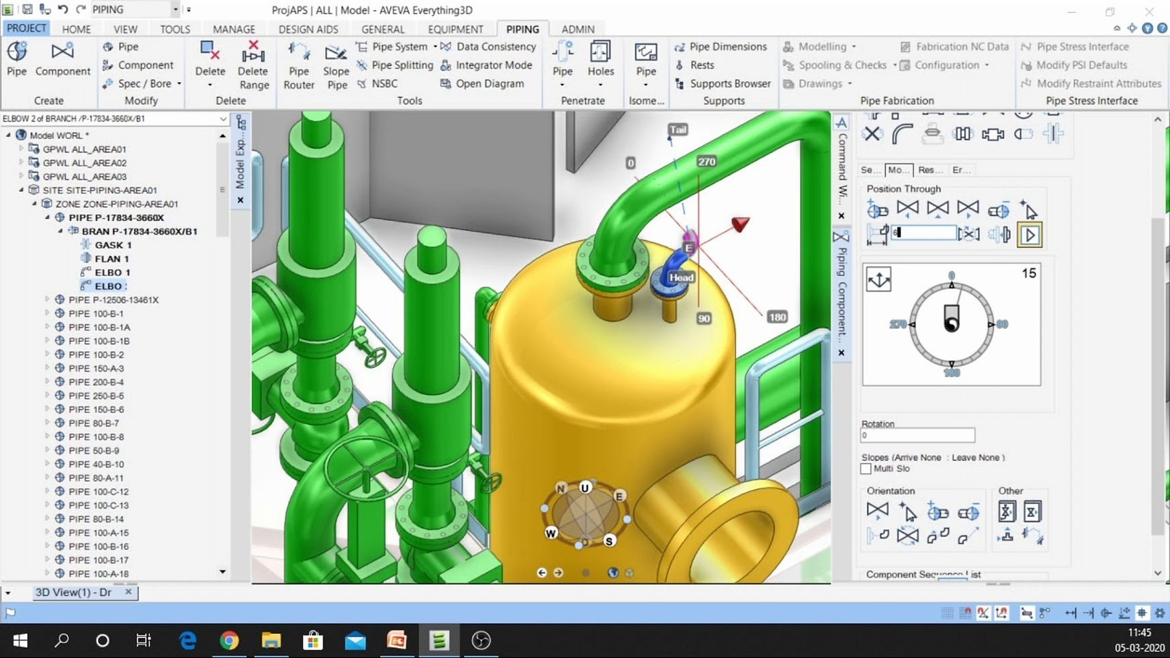Click the Model Explorer down scroll arrow
1170x658 pixels.
pyautogui.click(x=222, y=572)
